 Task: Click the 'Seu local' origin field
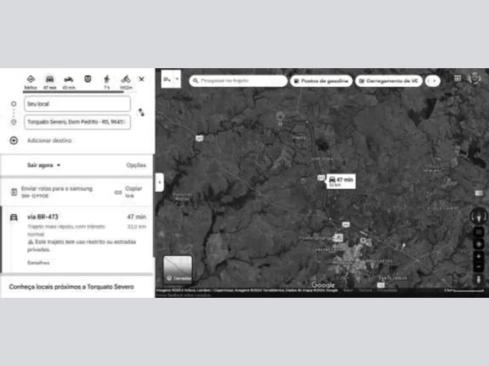coord(78,104)
